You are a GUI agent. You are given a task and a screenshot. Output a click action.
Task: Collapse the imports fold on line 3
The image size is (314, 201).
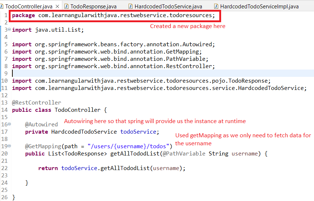pos(9,29)
